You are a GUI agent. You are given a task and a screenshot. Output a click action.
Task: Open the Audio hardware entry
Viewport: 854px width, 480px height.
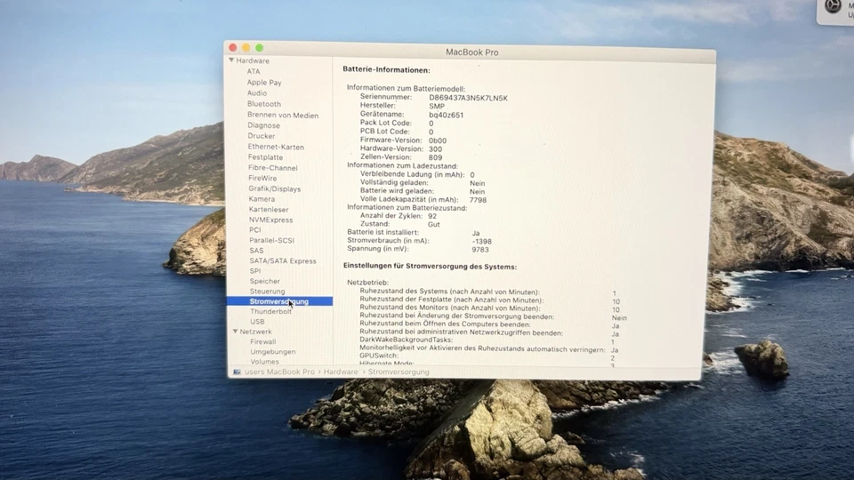257,93
